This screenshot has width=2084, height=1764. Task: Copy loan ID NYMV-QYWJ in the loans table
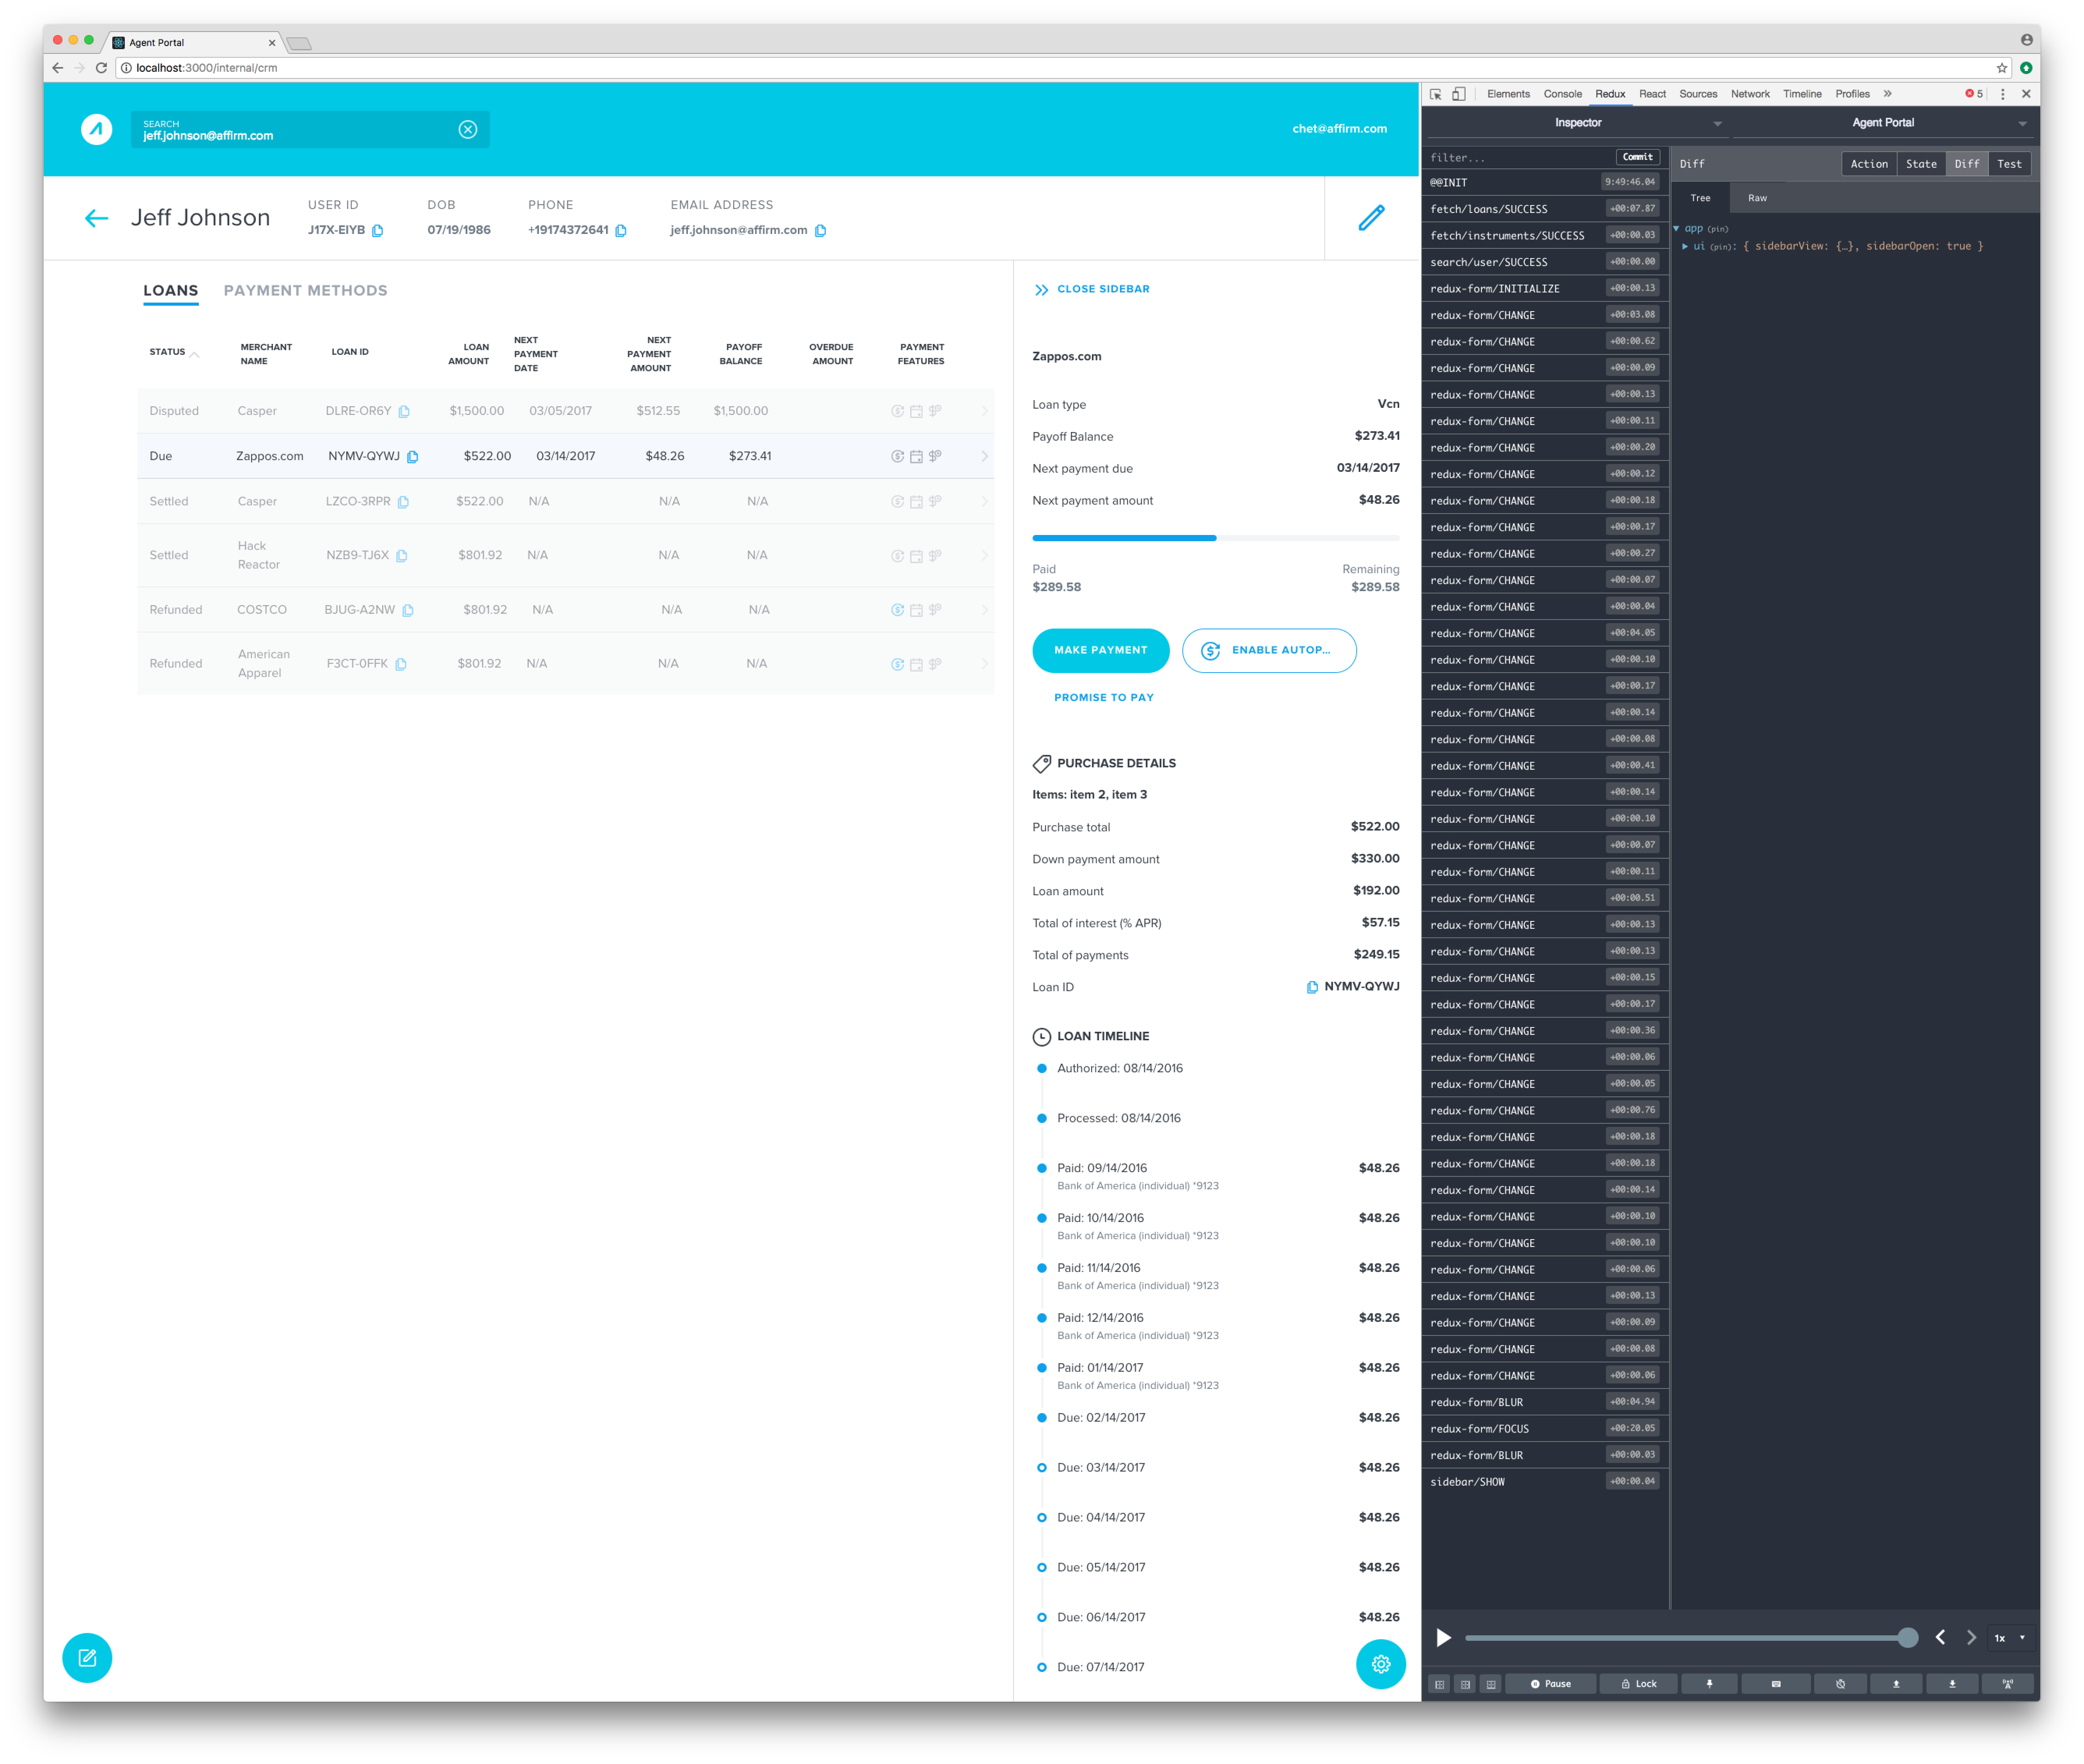point(413,457)
